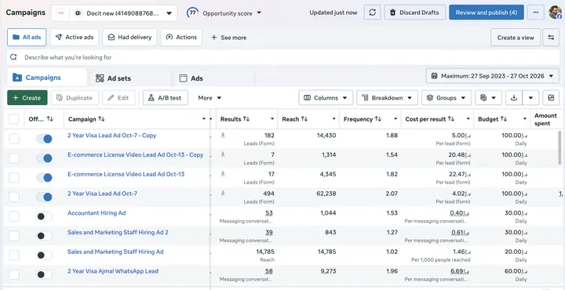Click the table vertical scrollbar
The image size is (565, 290).
click(560, 147)
